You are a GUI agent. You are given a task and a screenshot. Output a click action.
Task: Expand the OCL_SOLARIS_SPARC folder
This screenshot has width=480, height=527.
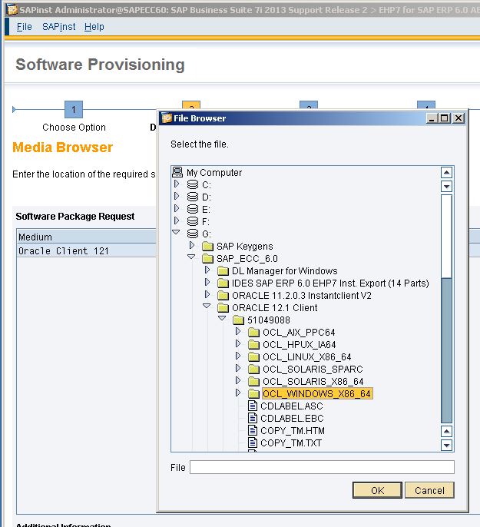point(238,369)
